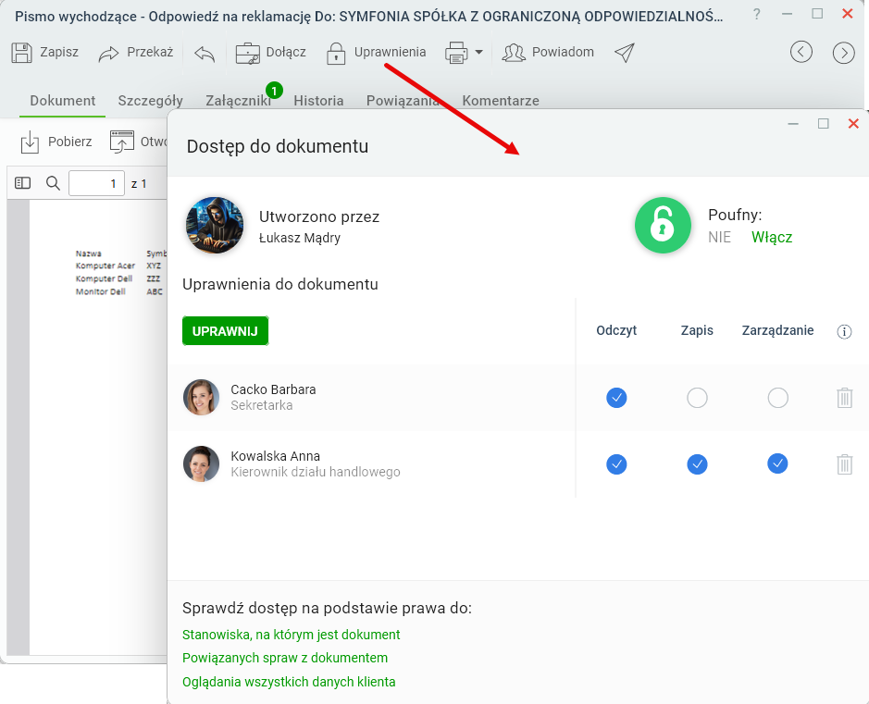Go to next document arrow
This screenshot has height=704, width=869.
pos(843,53)
